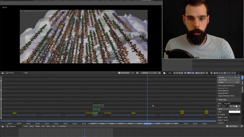The image size is (244, 137).
Task: Toggle the Backdrop checkbox
Action: click(58, 126)
